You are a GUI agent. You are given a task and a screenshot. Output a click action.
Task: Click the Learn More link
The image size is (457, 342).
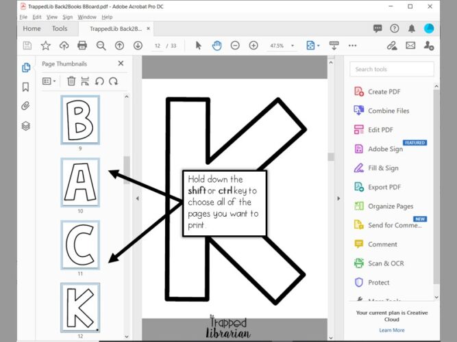392,330
